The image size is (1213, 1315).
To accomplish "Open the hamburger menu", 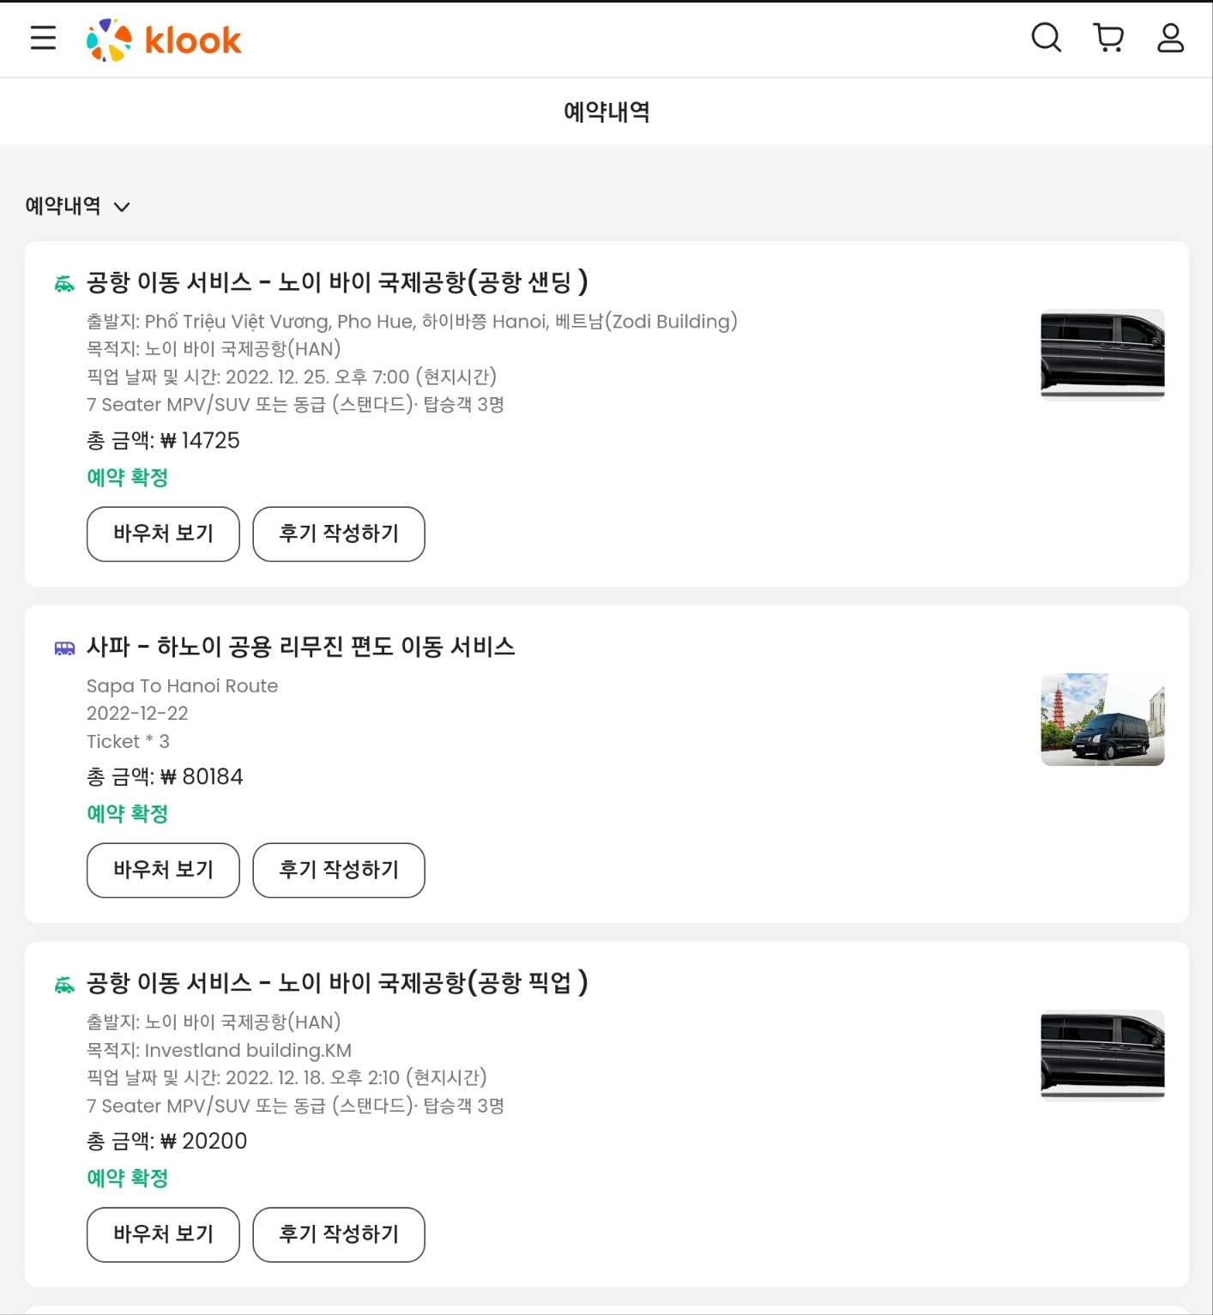I will coord(43,39).
